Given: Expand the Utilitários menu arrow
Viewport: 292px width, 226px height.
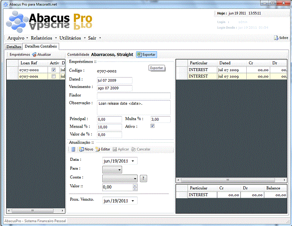Looking at the screenshot, I should tap(85, 38).
